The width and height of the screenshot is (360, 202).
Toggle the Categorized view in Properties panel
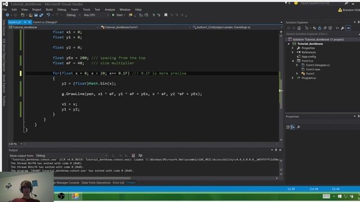(x=287, y=127)
